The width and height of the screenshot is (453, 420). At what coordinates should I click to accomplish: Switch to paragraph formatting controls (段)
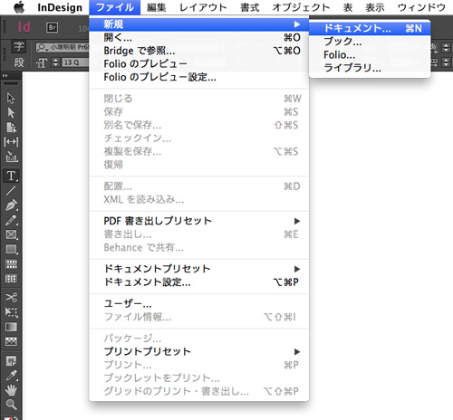(x=19, y=62)
